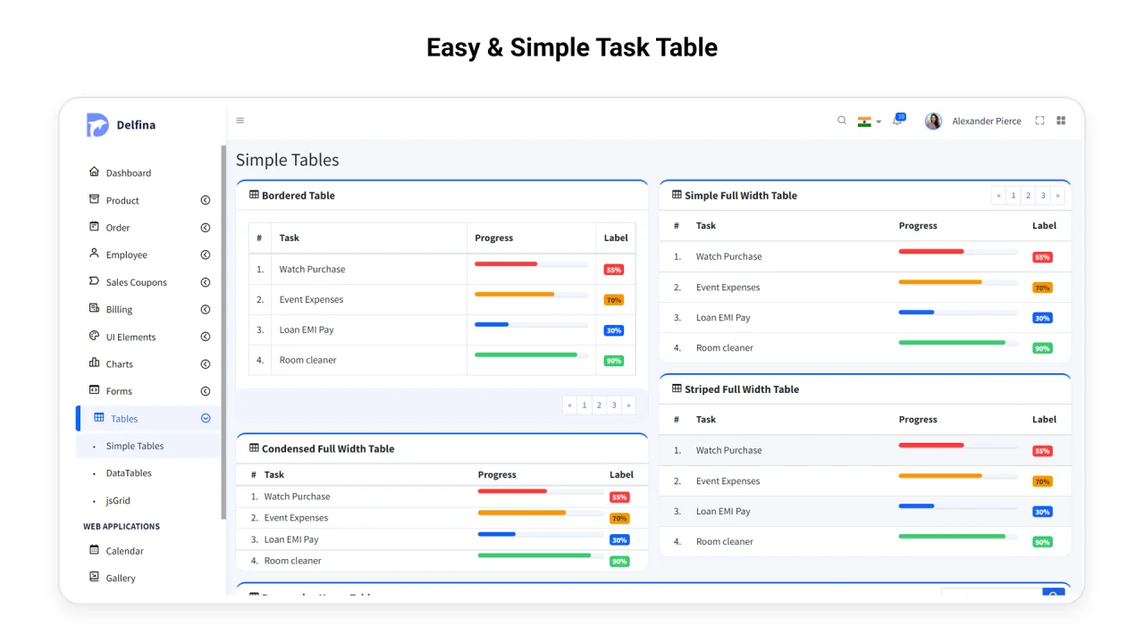The image size is (1144, 643).
Task: Click Striped Full Width Table header icon
Action: (677, 388)
